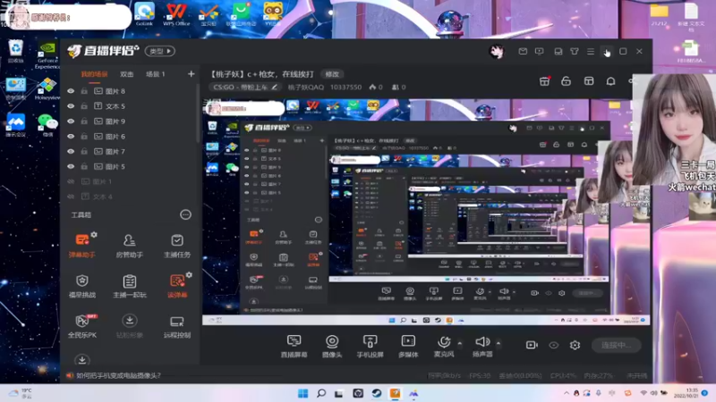The height and width of the screenshot is (402, 716).
Task: Open the 主播一起玩 tool
Action: click(129, 286)
